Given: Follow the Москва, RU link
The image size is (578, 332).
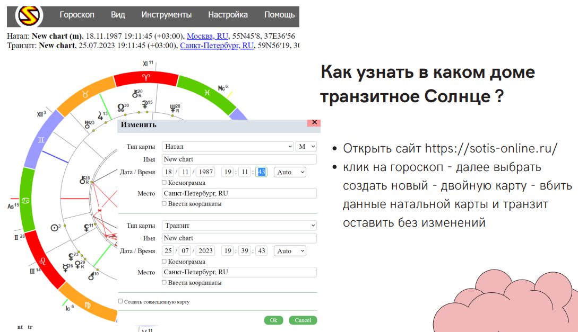Looking at the screenshot, I should pos(208,36).
